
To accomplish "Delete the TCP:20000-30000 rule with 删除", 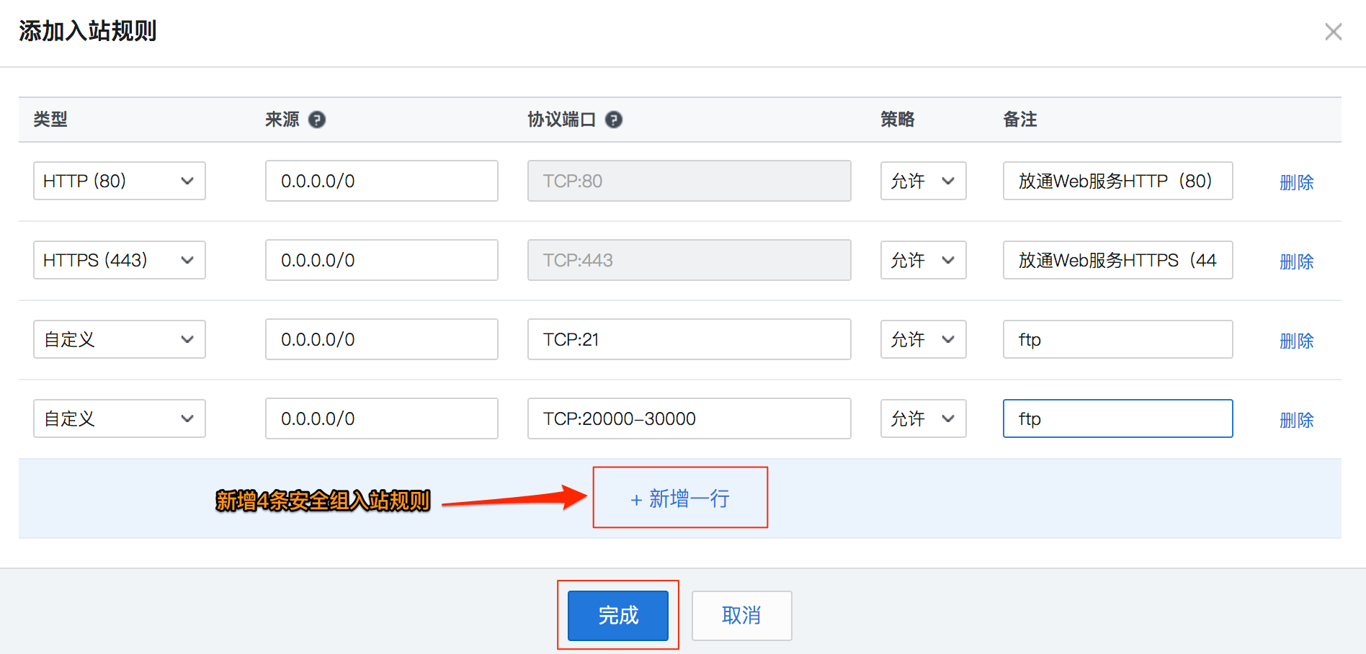I will 1297,420.
